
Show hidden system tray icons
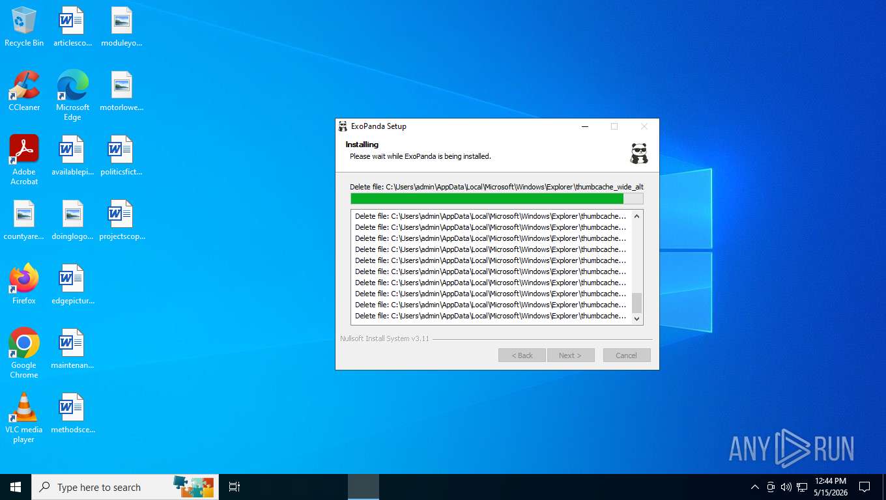[755, 487]
